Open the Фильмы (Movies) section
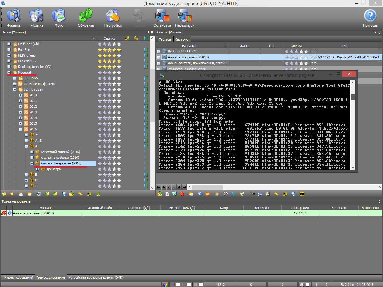This screenshot has width=383, height=287. (14, 18)
